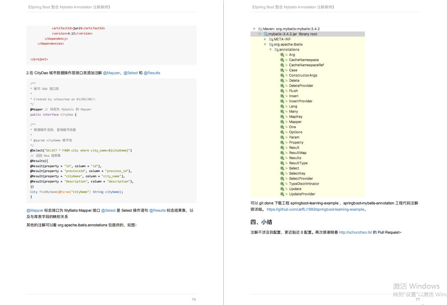Click the version 4.12 code line
Viewport: 447px width, 305px height.
click(x=72, y=33)
